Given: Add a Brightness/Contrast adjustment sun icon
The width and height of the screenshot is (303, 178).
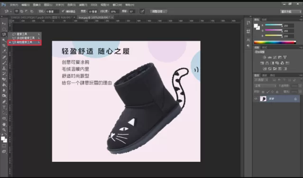Looking at the screenshot, I should pos(264,57).
